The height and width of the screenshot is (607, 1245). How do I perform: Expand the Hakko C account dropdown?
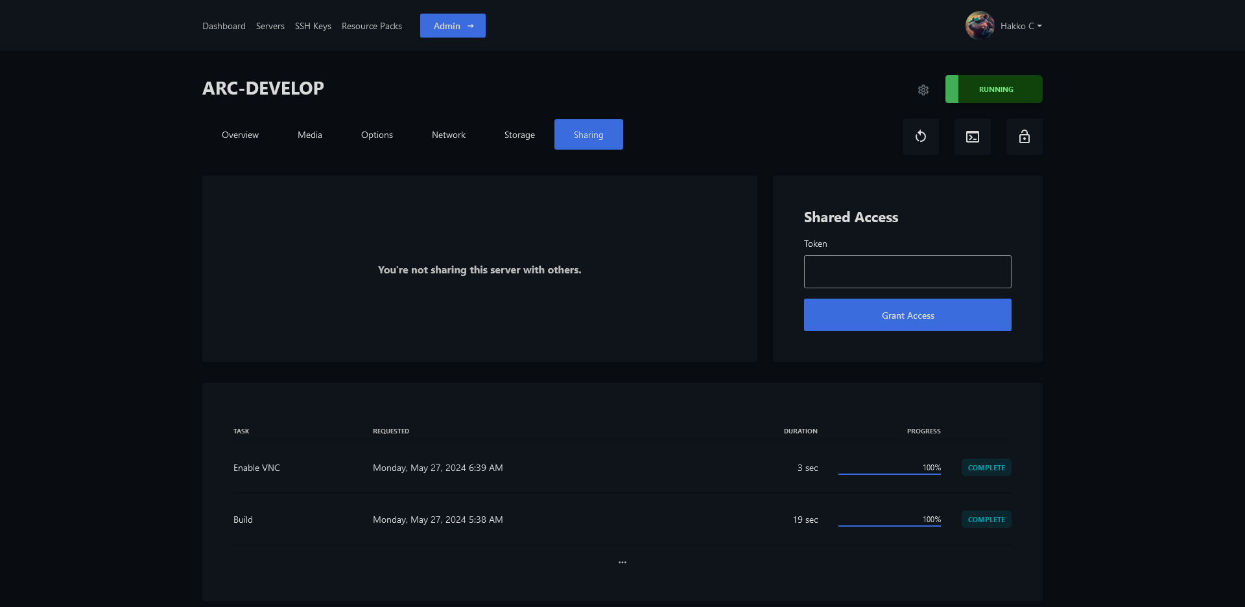(1022, 26)
